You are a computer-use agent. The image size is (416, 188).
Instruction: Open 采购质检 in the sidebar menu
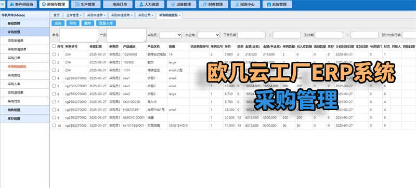tap(24, 75)
